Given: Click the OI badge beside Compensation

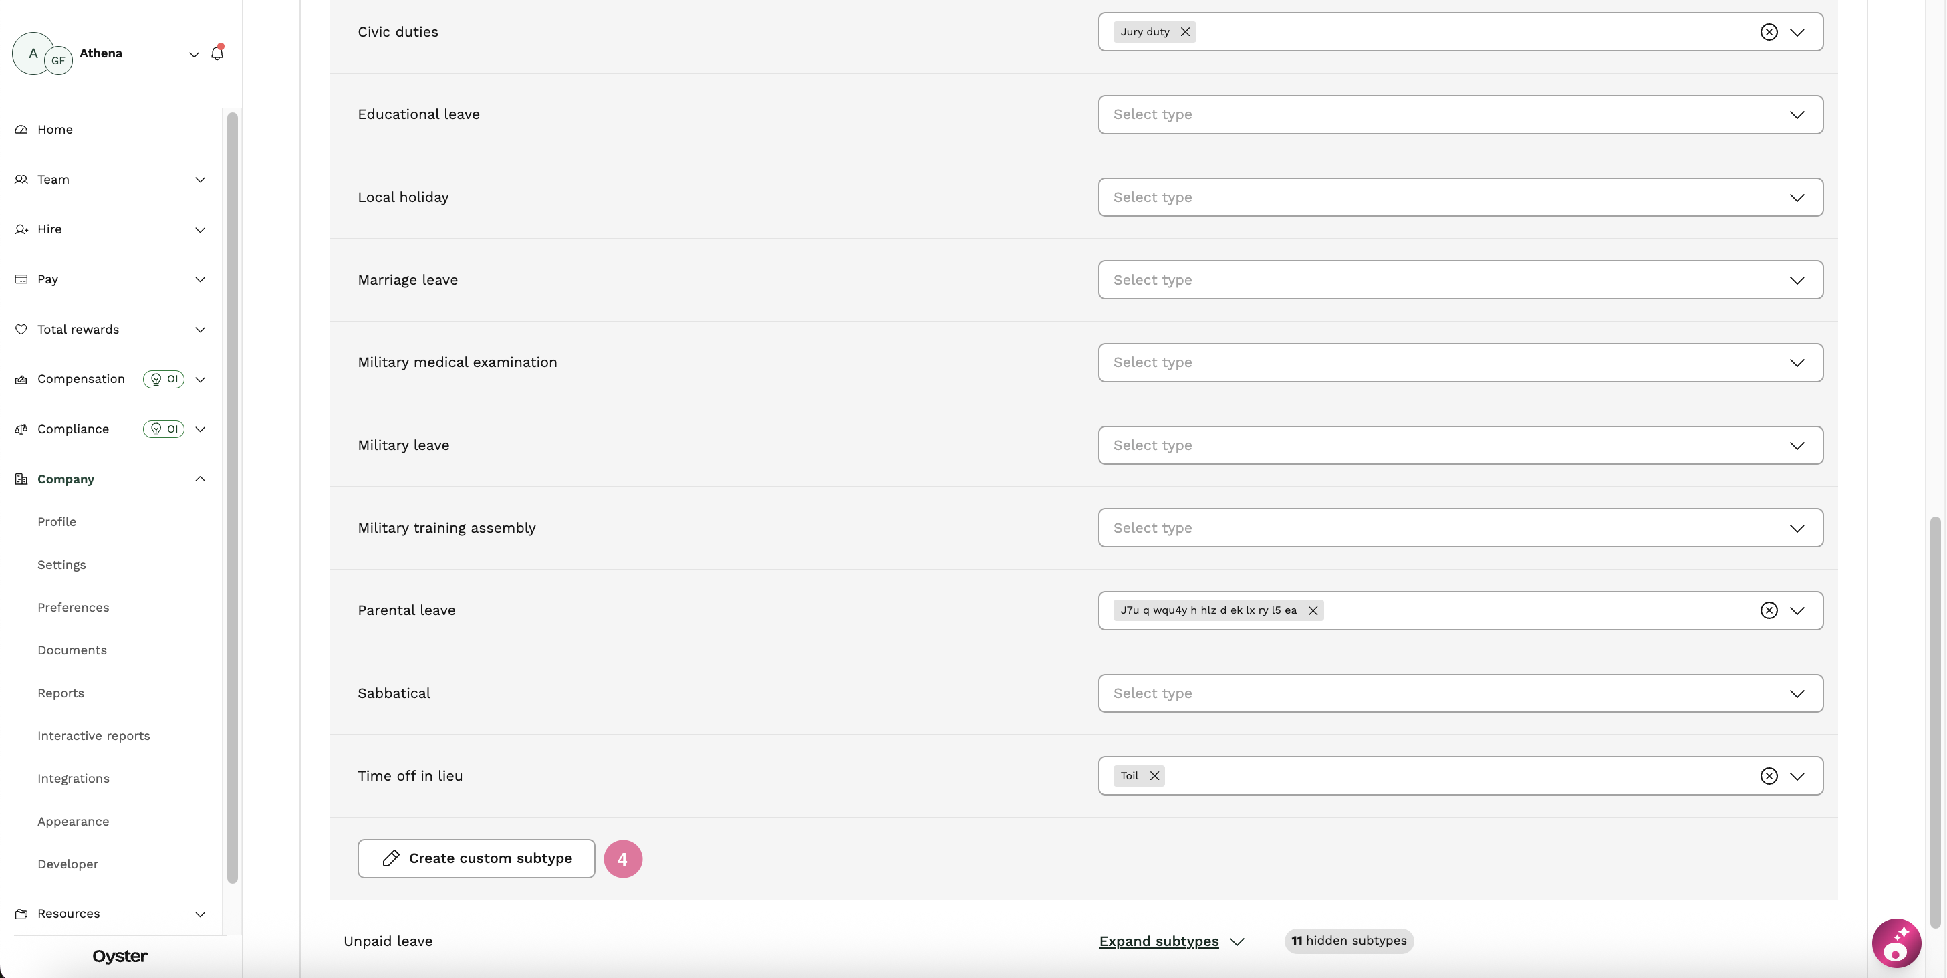Looking at the screenshot, I should tap(163, 380).
